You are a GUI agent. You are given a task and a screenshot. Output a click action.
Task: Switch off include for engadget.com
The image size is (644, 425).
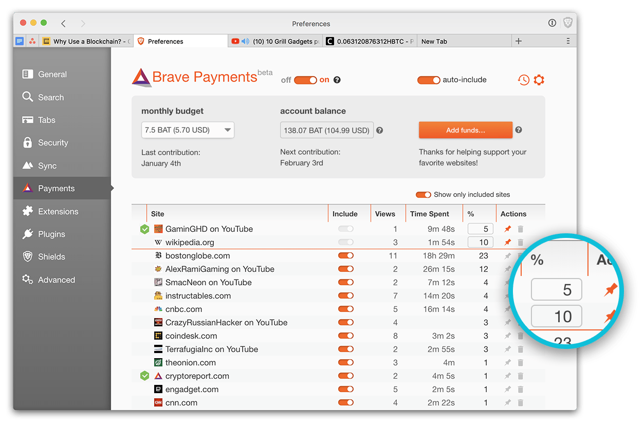[x=346, y=389]
